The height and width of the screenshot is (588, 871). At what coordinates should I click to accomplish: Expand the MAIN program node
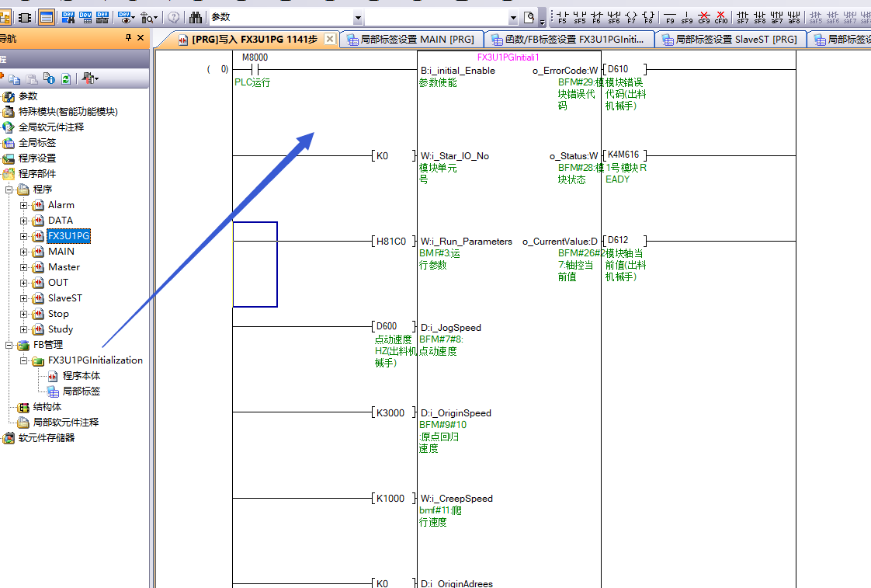pos(24,252)
